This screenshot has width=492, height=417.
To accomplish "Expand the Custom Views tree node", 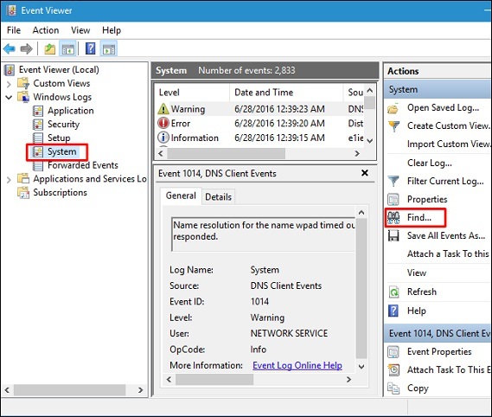I will tap(9, 84).
